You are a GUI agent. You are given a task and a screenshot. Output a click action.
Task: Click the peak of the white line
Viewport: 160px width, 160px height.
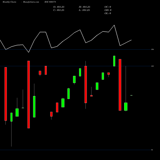pyautogui.click(x=114, y=25)
